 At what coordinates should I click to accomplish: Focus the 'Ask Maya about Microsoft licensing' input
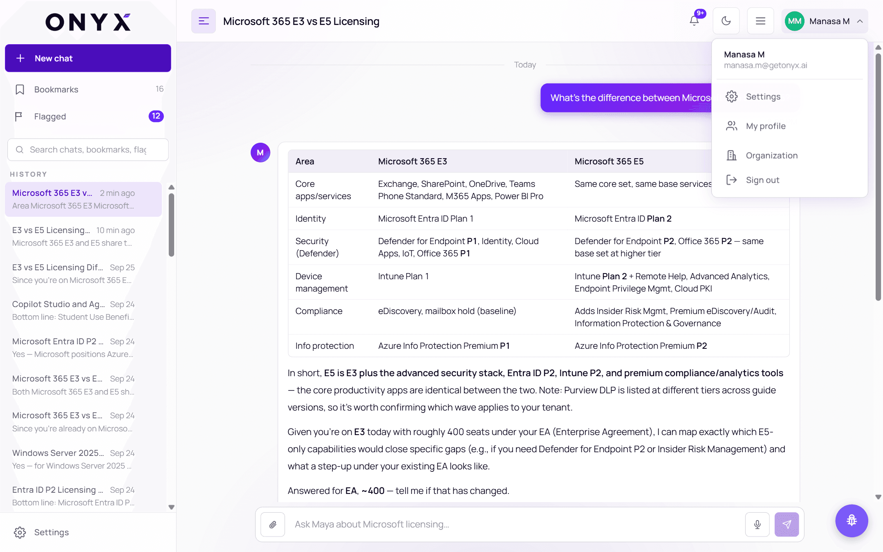tap(515, 524)
